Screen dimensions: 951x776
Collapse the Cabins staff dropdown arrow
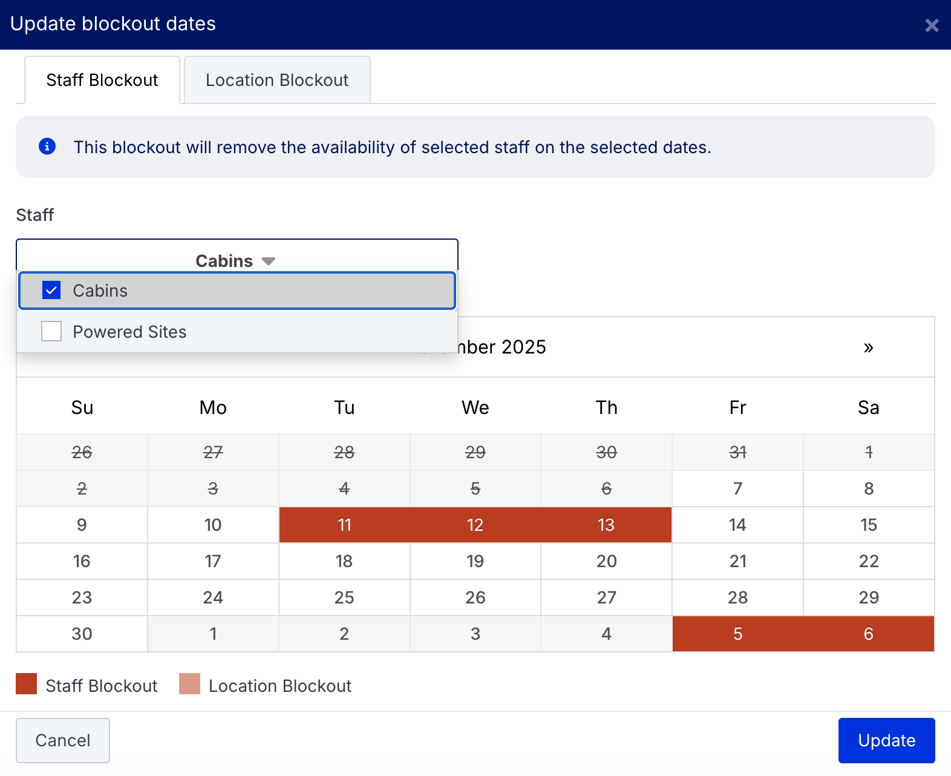[269, 261]
